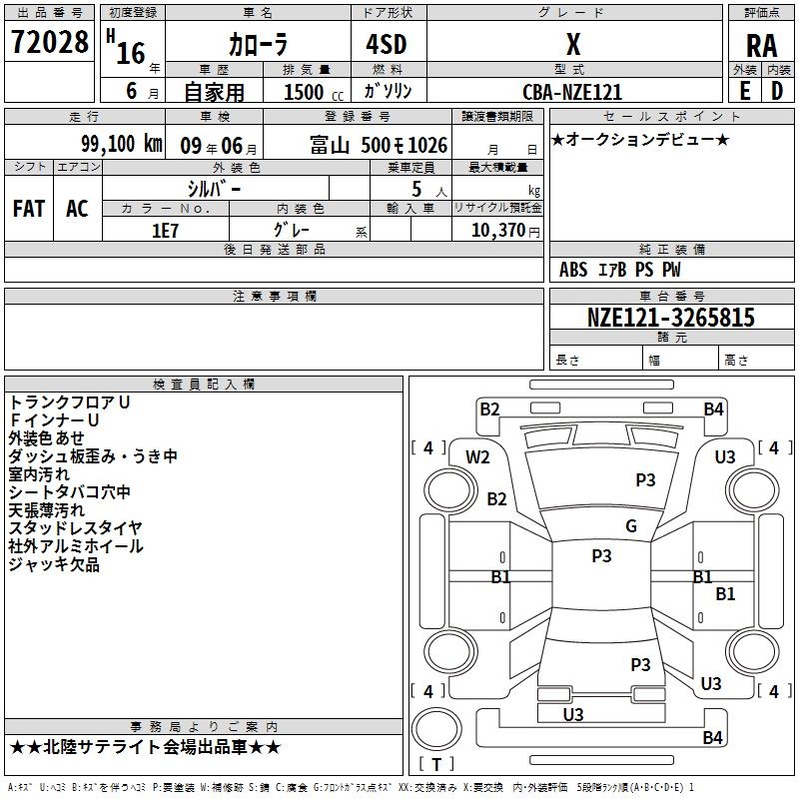Click the U3 mark on trunk lid

[x=572, y=714]
